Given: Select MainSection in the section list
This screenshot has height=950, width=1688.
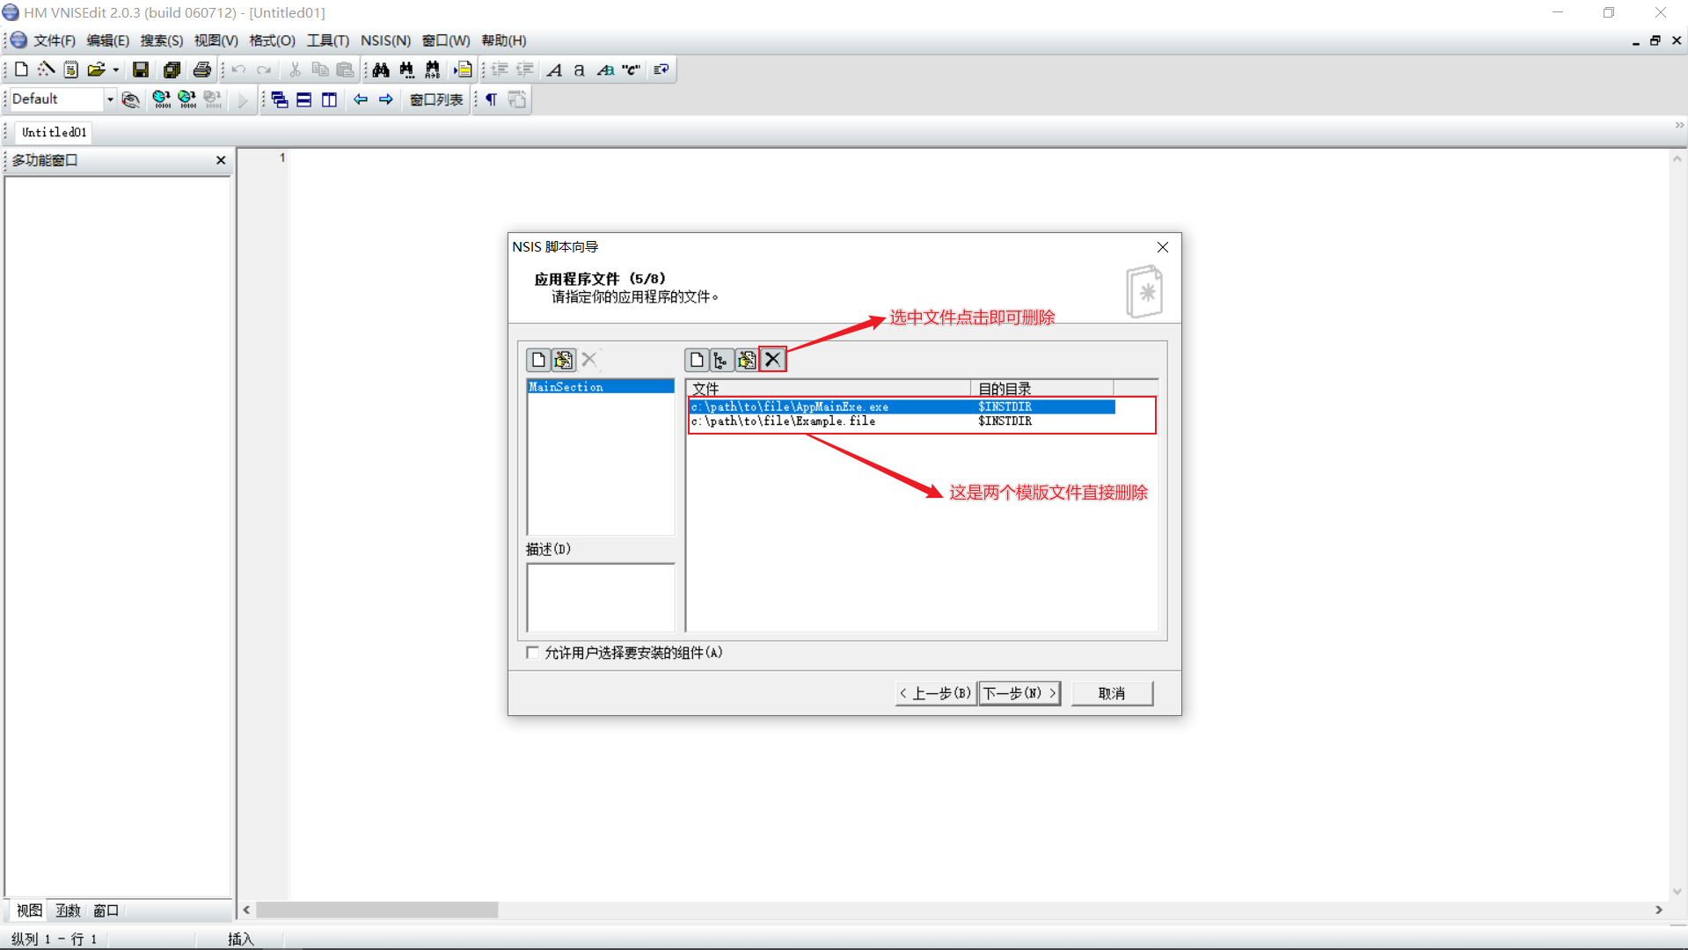Looking at the screenshot, I should [601, 387].
